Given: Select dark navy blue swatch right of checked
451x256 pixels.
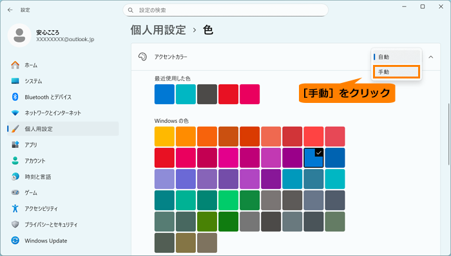Looking at the screenshot, I should [335, 158].
